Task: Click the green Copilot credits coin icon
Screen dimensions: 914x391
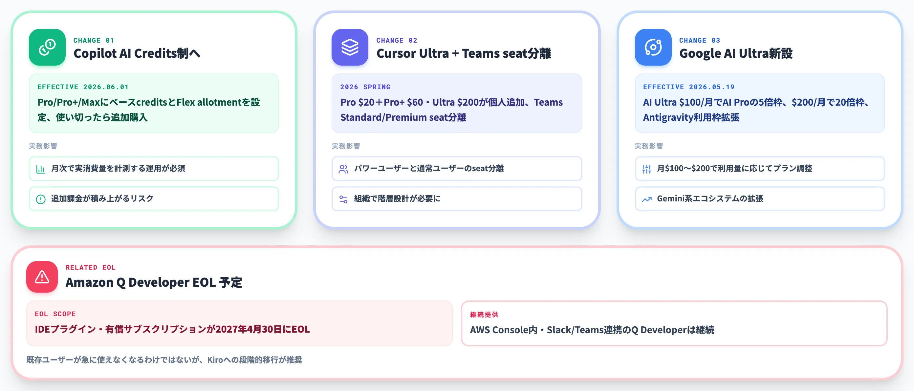Action: pyautogui.click(x=47, y=47)
